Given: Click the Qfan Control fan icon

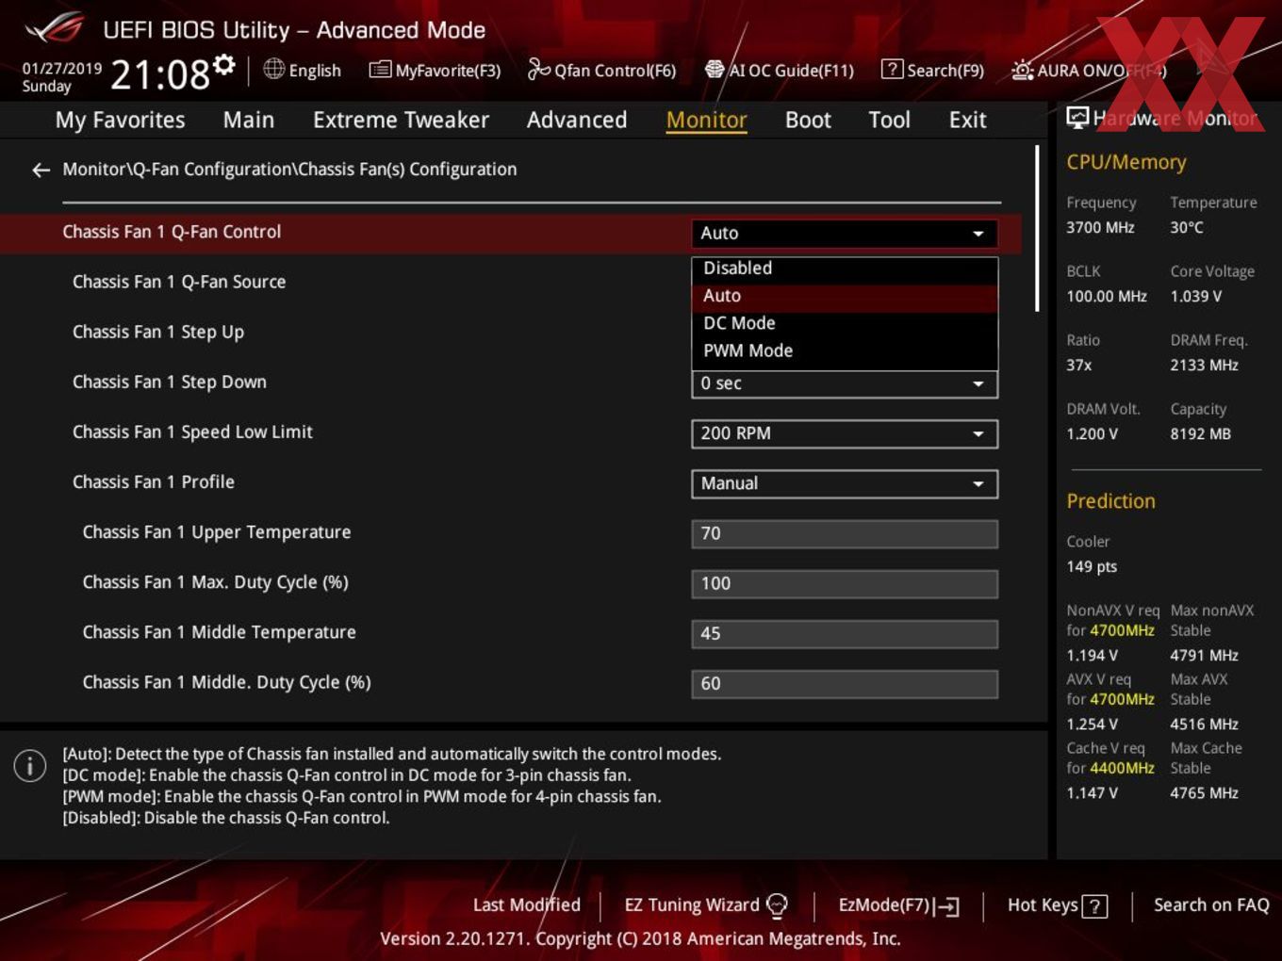Looking at the screenshot, I should coord(538,69).
